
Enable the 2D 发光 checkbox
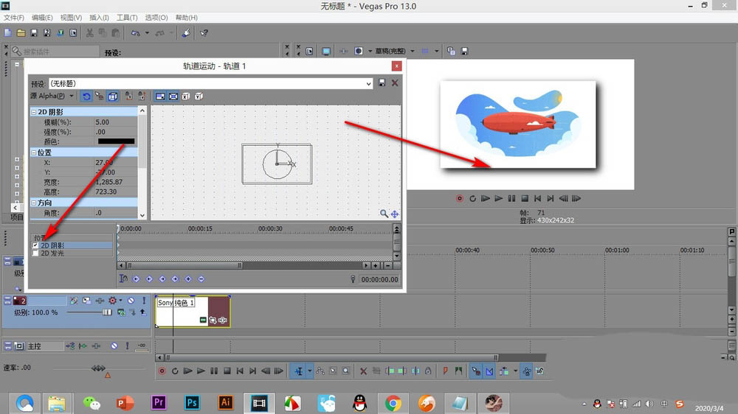pyautogui.click(x=35, y=253)
